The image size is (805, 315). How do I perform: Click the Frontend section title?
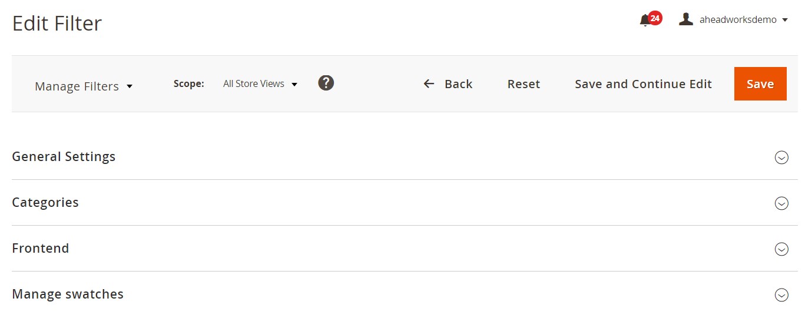pyautogui.click(x=41, y=249)
